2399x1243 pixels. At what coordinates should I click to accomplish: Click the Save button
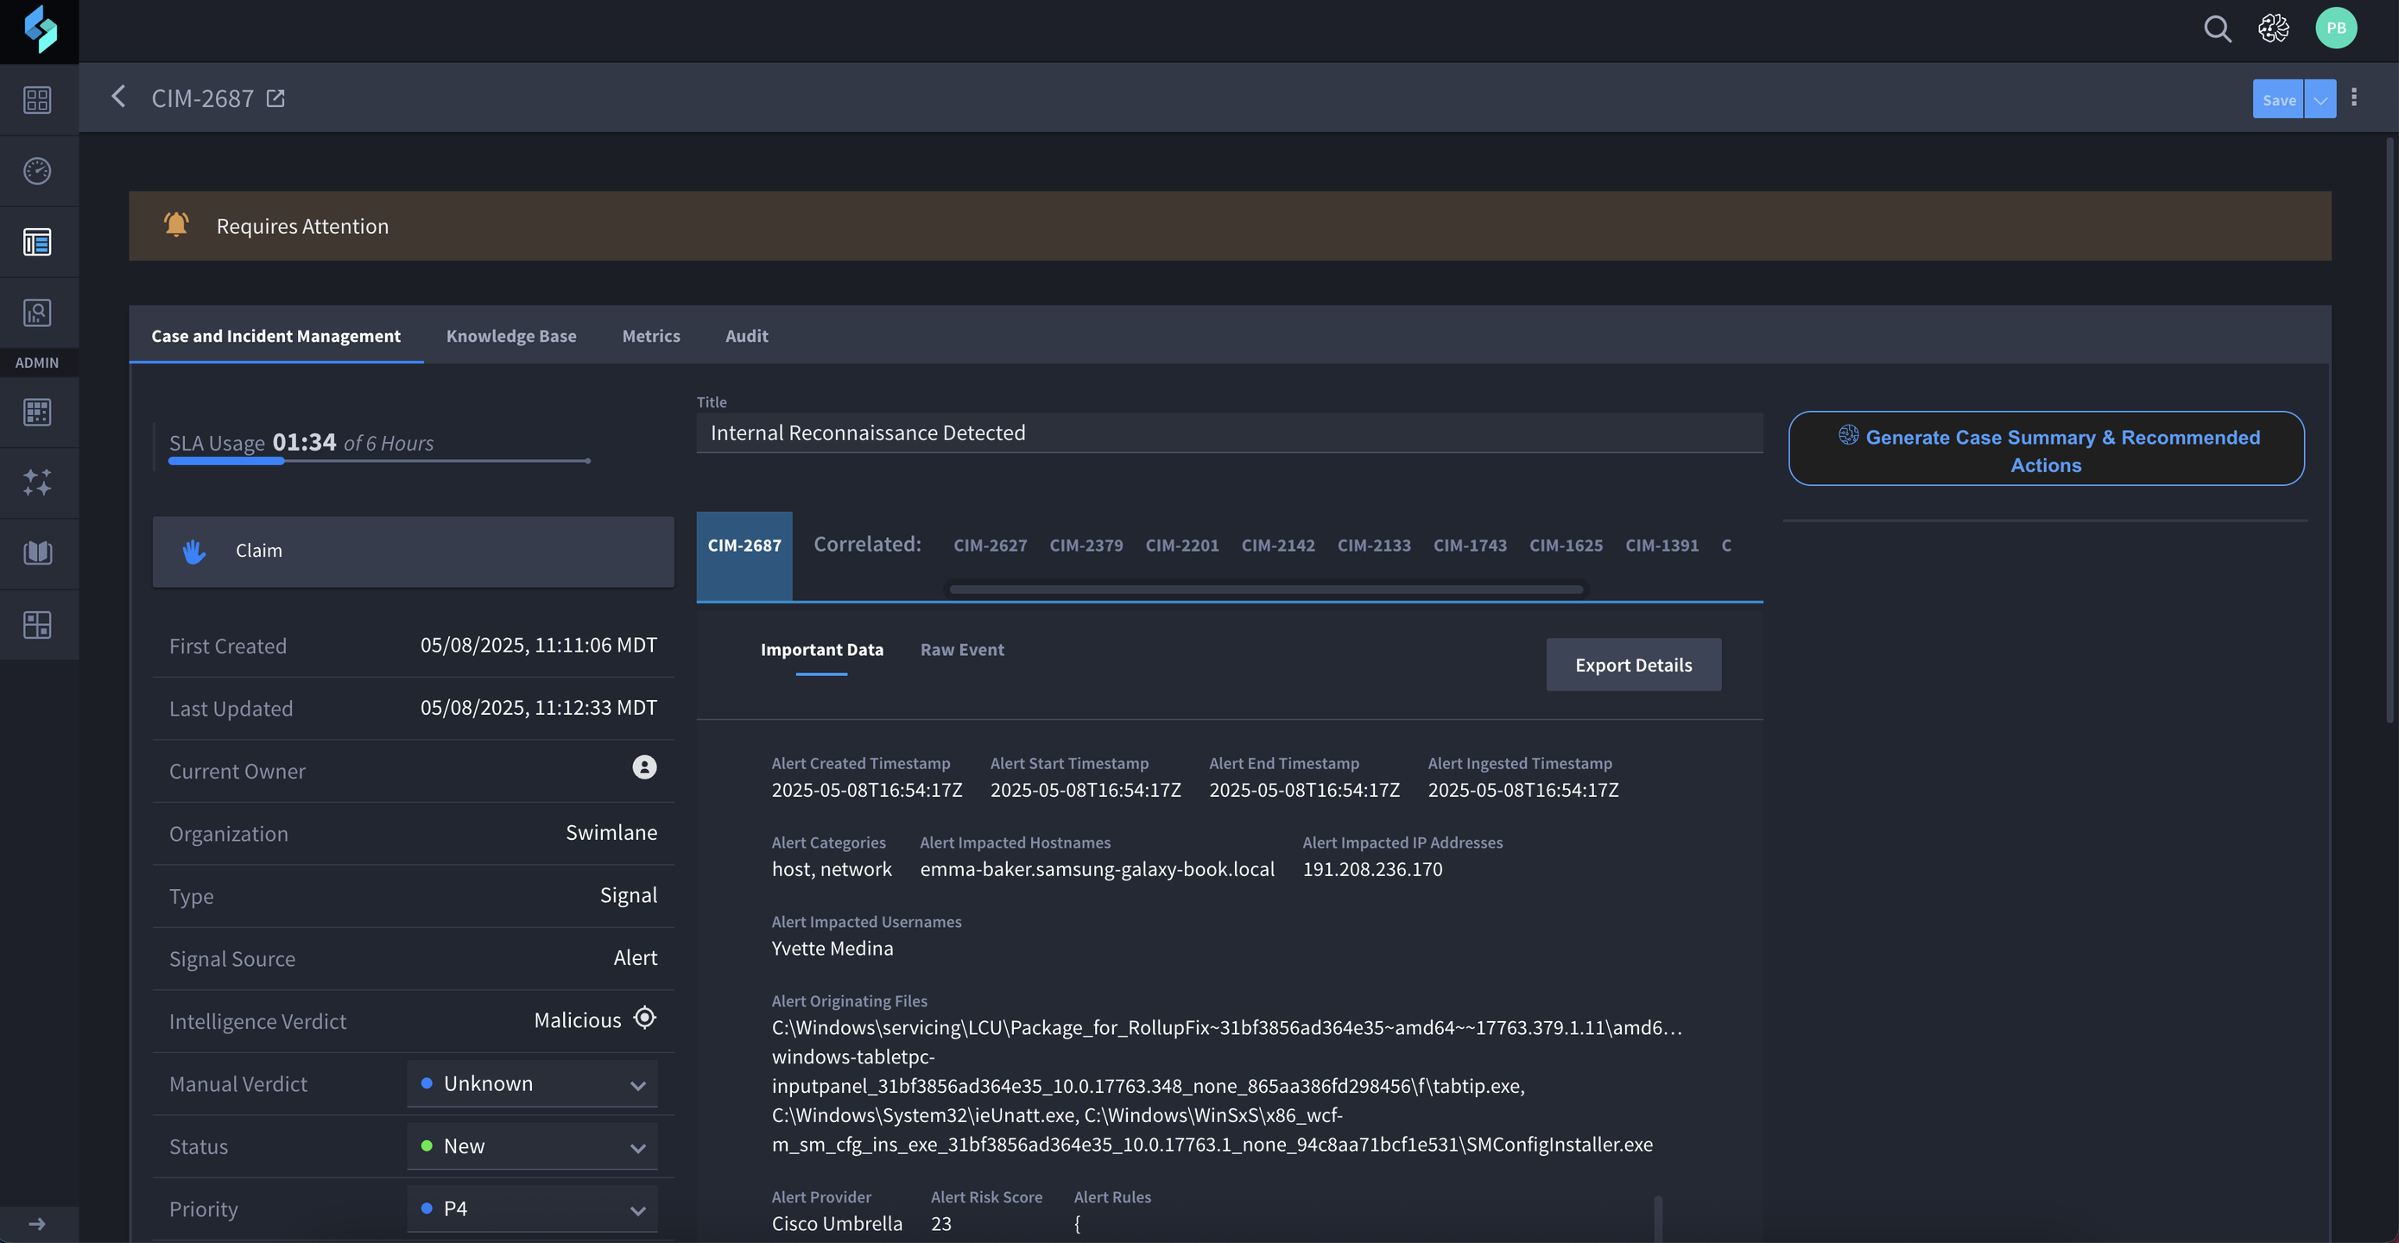coord(2278,99)
